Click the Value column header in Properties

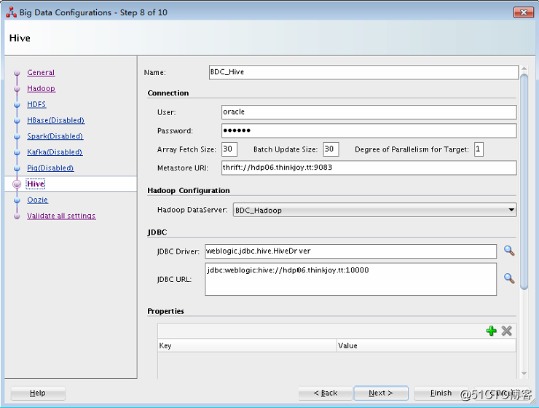pos(426,345)
